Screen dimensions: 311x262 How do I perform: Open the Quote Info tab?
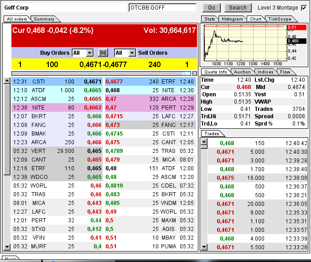216,72
